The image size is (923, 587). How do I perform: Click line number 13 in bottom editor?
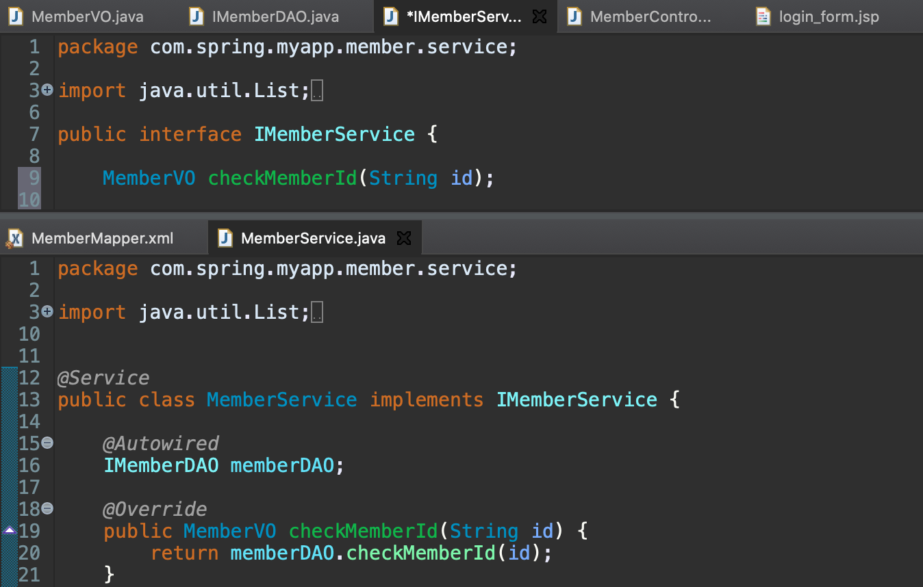coord(29,400)
